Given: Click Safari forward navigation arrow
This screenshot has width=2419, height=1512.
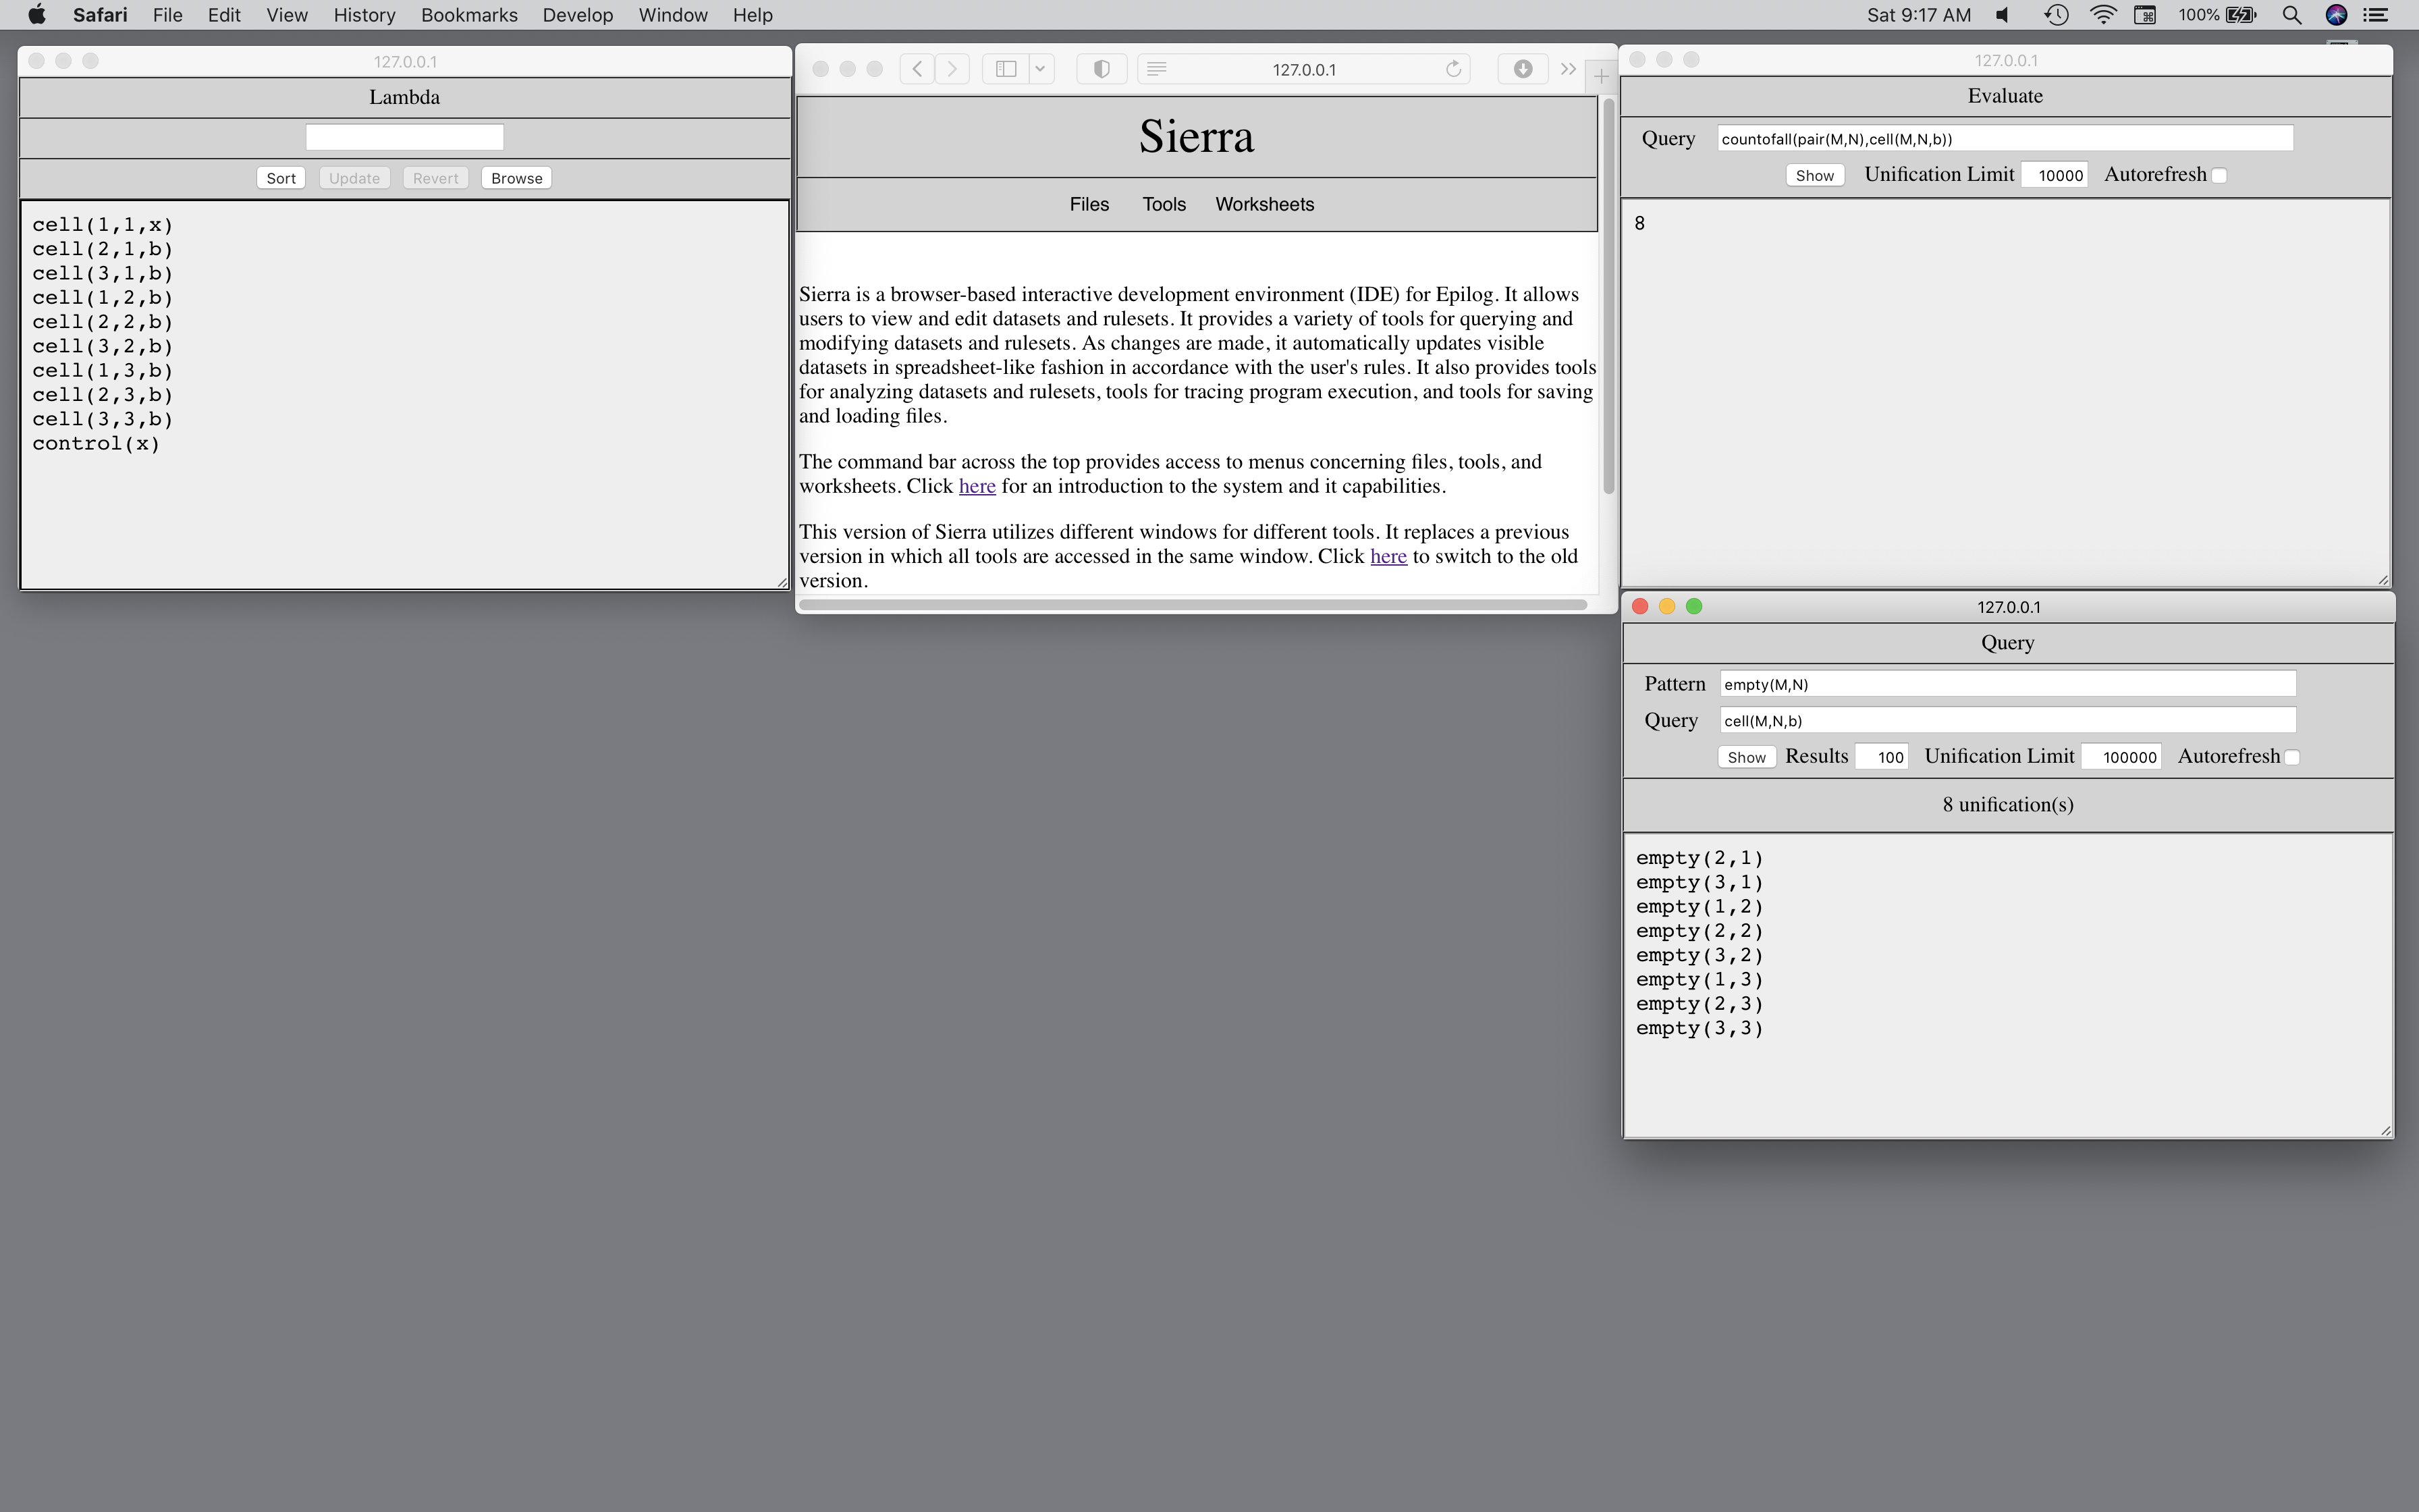Looking at the screenshot, I should (952, 69).
